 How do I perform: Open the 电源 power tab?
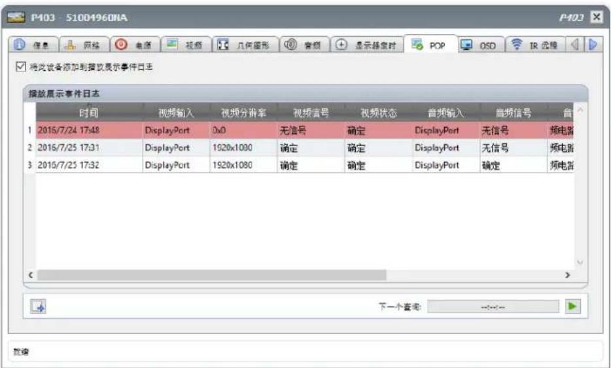point(135,45)
